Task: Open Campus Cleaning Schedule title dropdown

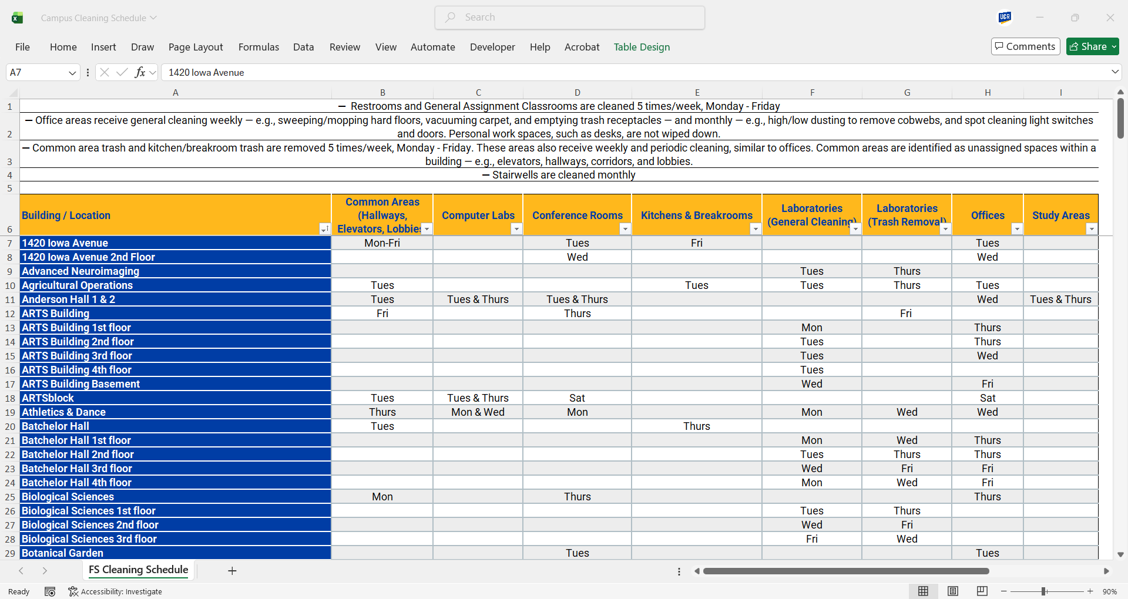Action: pyautogui.click(x=153, y=18)
